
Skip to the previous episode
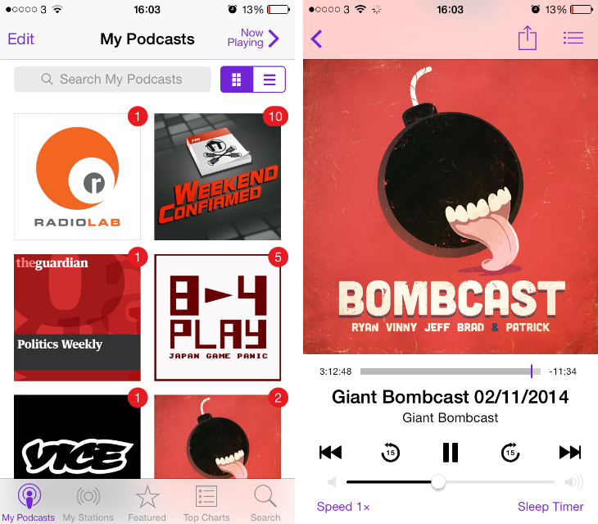(330, 453)
